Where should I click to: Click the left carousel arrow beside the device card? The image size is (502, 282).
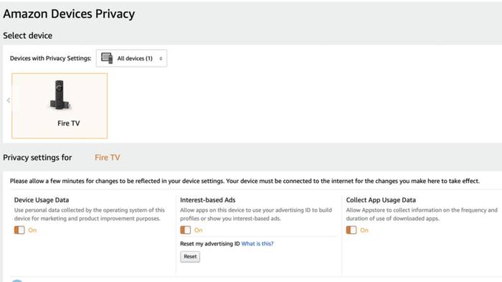click(9, 100)
